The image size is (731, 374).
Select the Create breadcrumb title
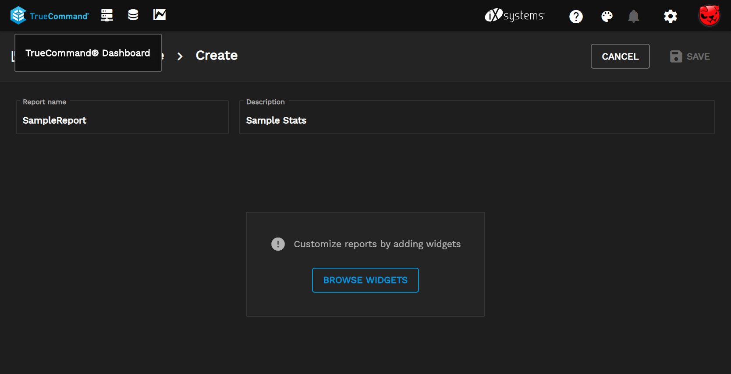(x=216, y=56)
